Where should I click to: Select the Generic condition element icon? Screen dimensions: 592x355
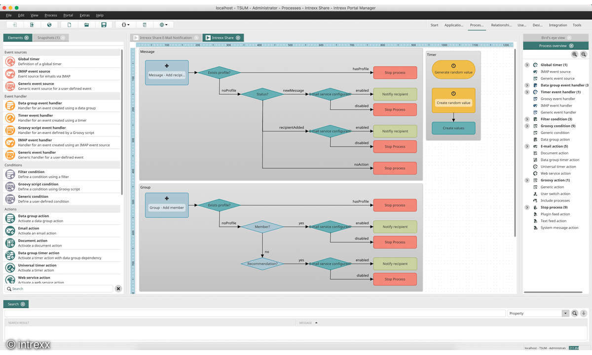tap(10, 199)
